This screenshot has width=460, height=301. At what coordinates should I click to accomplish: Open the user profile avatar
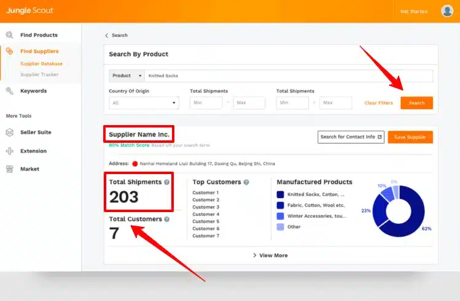click(446, 11)
